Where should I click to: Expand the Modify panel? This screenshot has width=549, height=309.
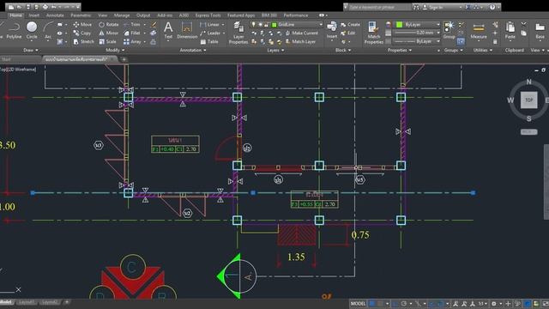click(115, 50)
